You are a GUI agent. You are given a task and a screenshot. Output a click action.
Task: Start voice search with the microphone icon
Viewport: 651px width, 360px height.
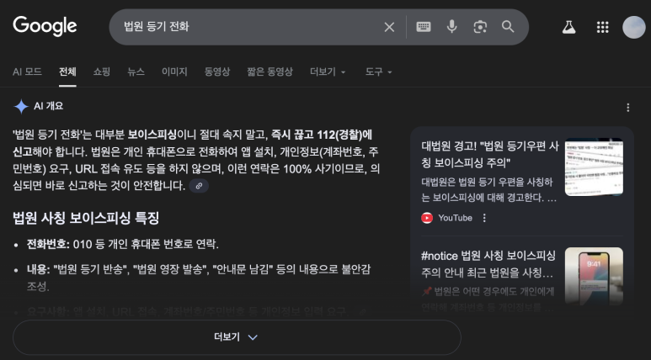(451, 27)
